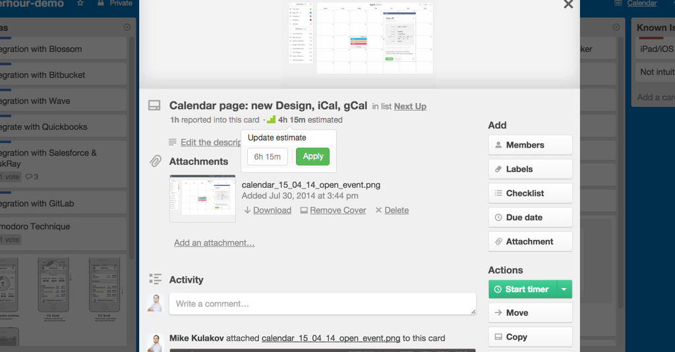Viewport: 675px width, 352px height.
Task: Click the green estimate bars icon
Action: pyautogui.click(x=271, y=119)
